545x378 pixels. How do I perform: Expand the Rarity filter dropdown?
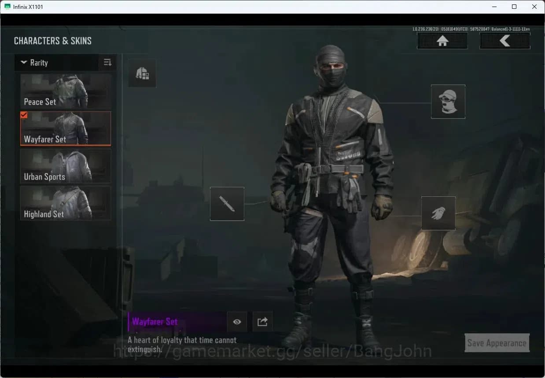coord(57,62)
